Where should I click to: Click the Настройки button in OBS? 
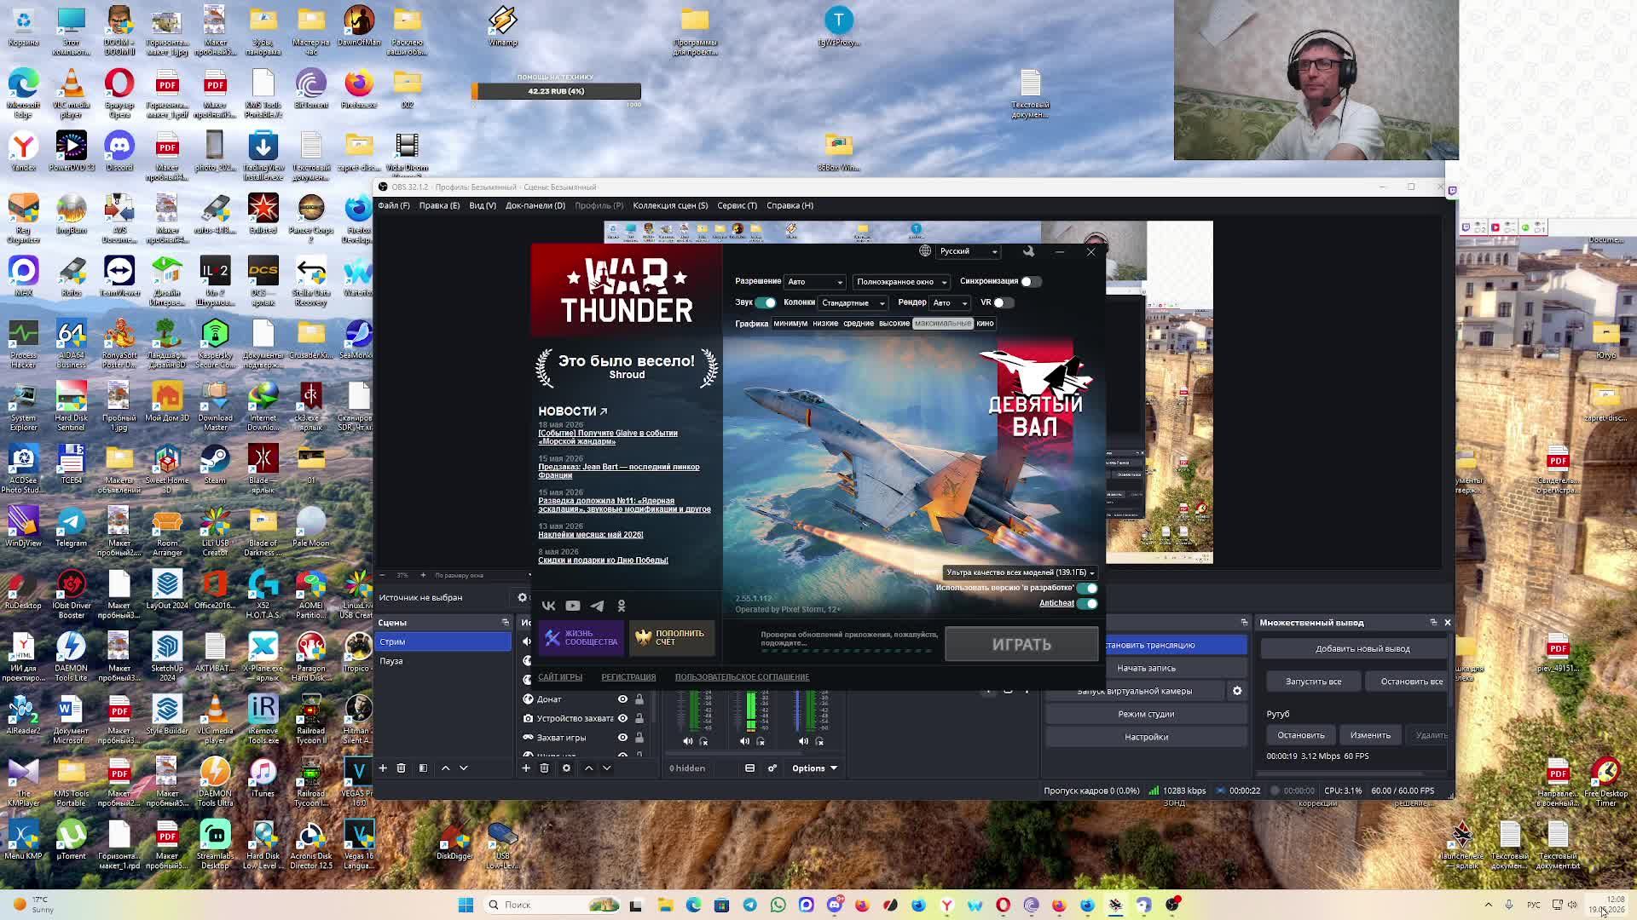[1146, 737]
